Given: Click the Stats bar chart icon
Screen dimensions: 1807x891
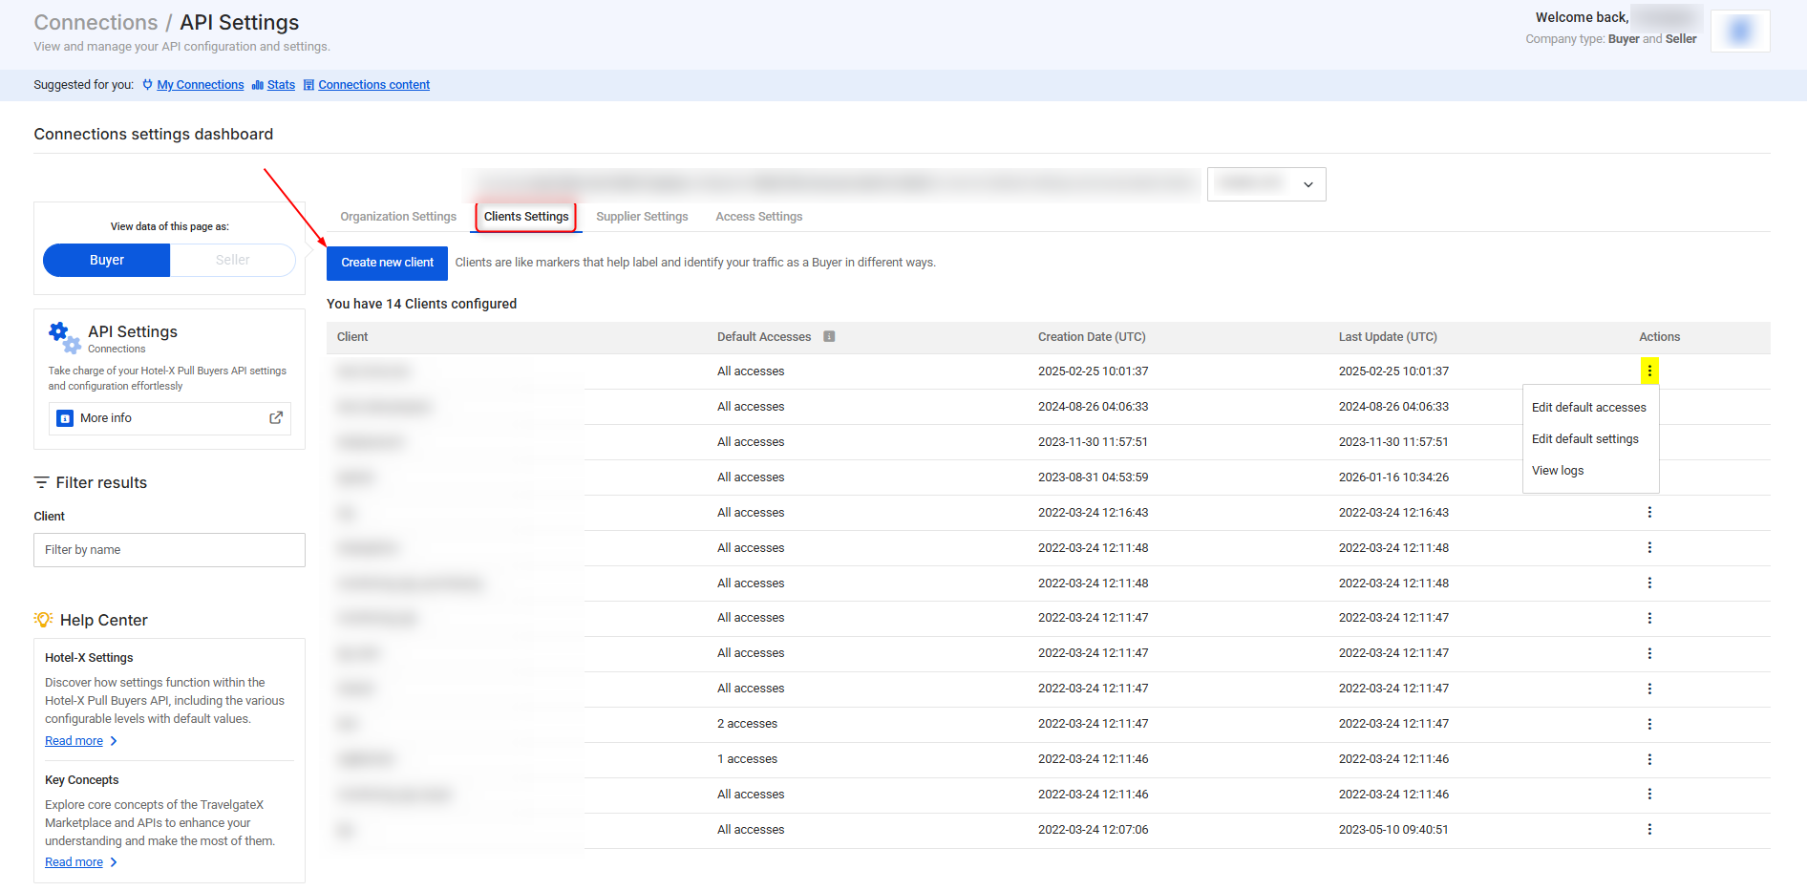Looking at the screenshot, I should pyautogui.click(x=256, y=84).
